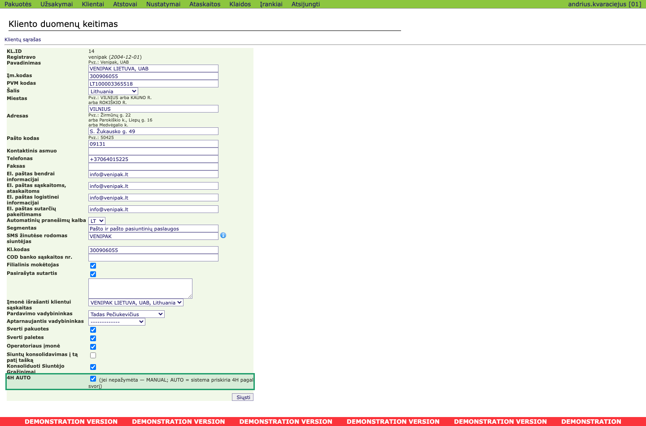Toggle the Konsoliduoti Siuntėjo Grąžinimai checkbox
This screenshot has width=646, height=426.
(93, 367)
